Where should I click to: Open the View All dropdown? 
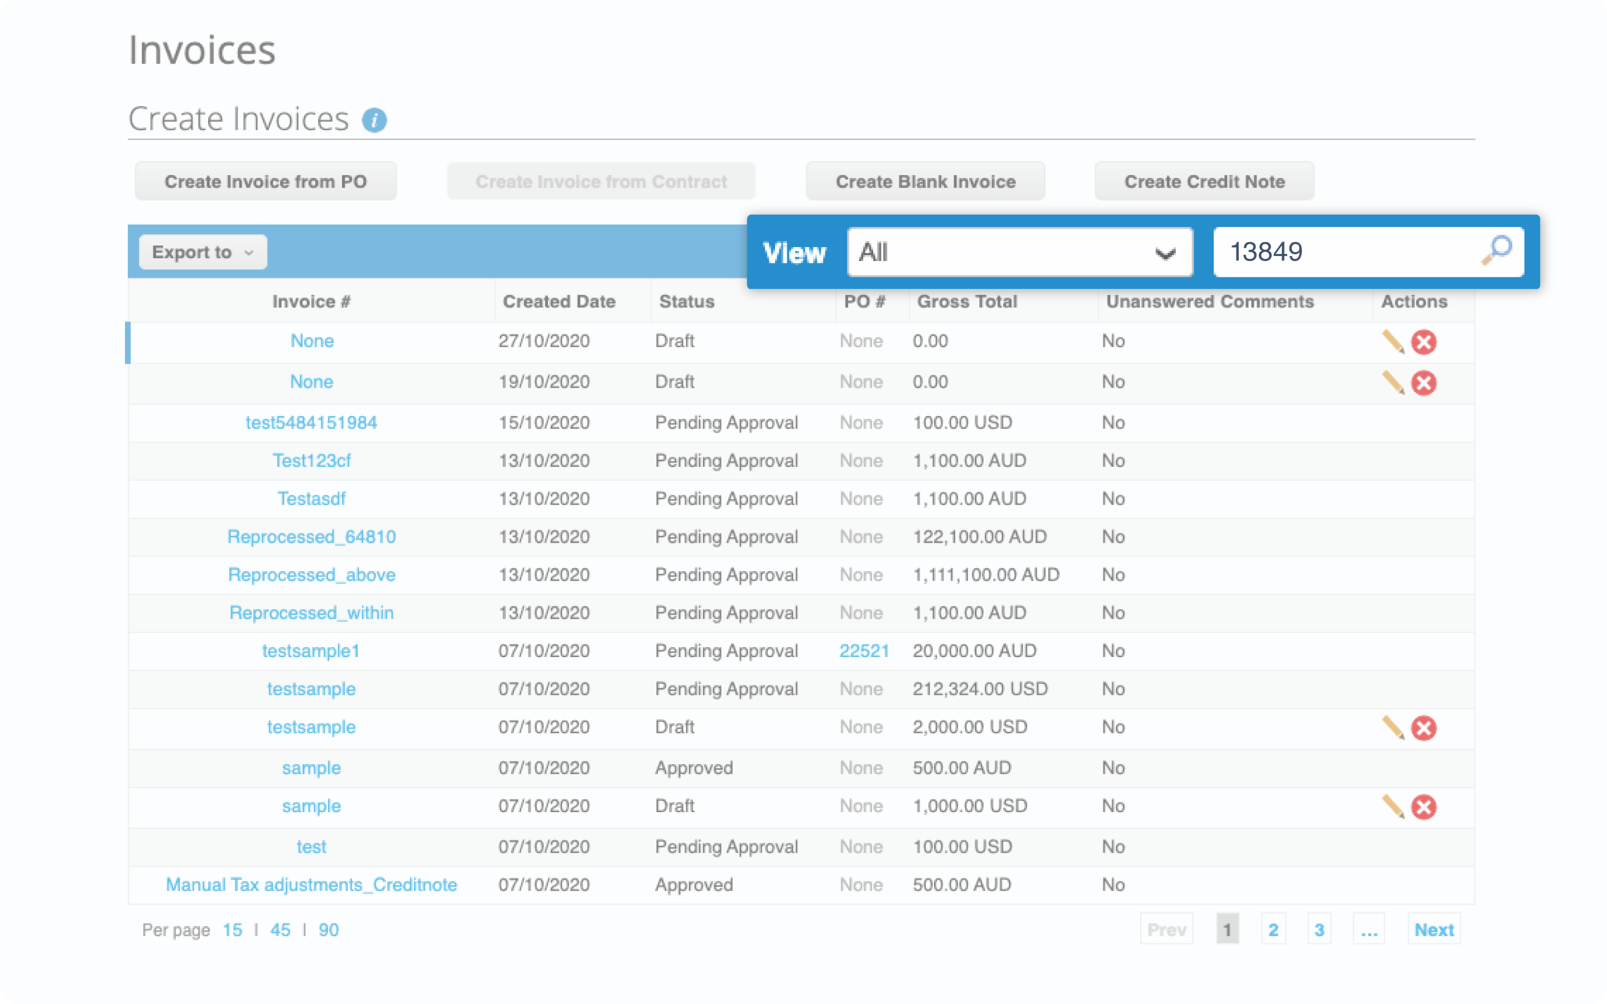pos(1019,252)
